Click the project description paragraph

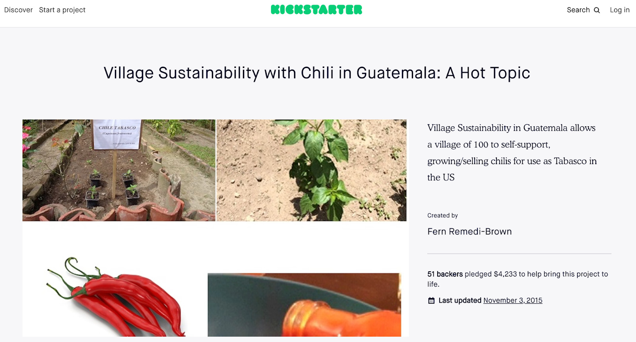(512, 153)
